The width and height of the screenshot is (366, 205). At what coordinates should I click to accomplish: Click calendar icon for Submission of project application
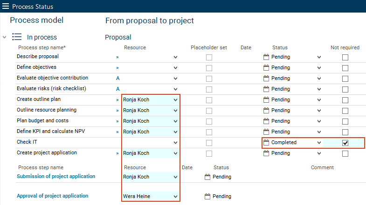(207, 177)
